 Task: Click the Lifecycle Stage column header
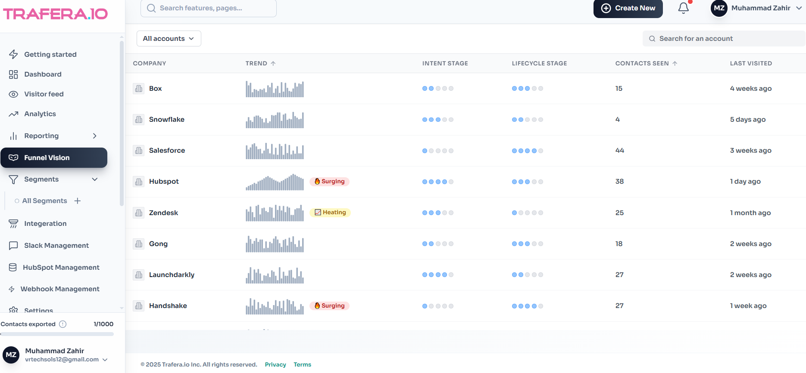tap(540, 63)
